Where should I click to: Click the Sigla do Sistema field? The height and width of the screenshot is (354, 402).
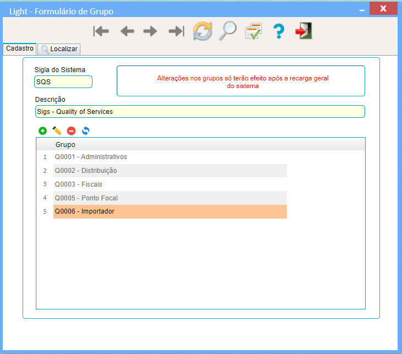click(x=63, y=82)
